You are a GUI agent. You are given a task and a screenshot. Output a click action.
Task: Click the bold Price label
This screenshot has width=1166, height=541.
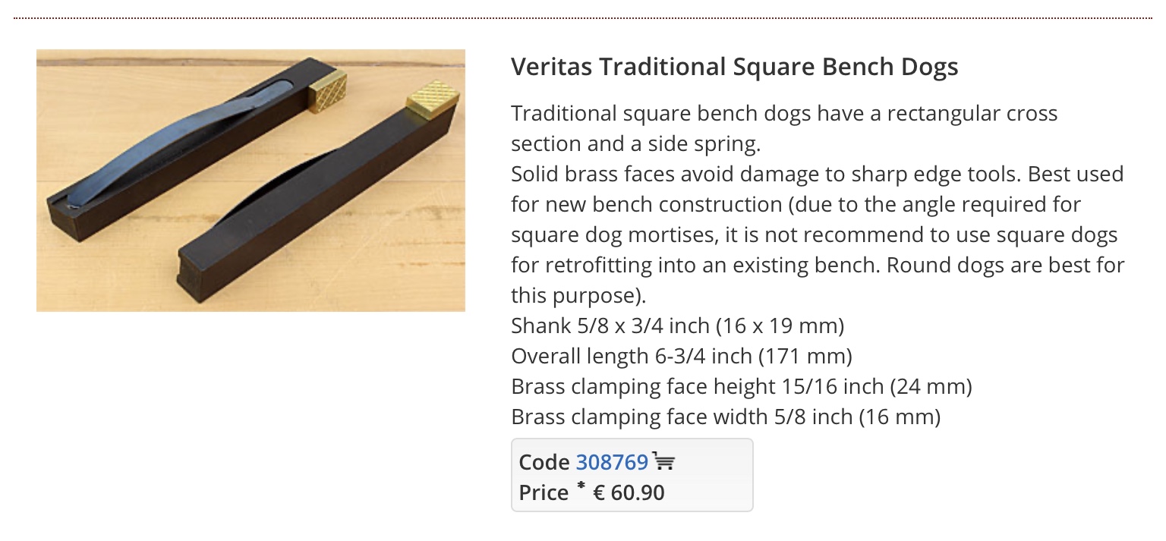[544, 493]
